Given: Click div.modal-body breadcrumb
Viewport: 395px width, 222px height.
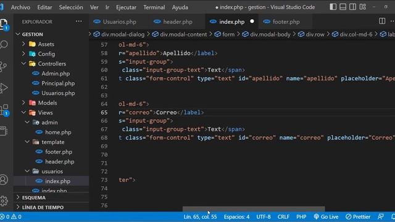Looking at the screenshot, I should pos(266,35).
